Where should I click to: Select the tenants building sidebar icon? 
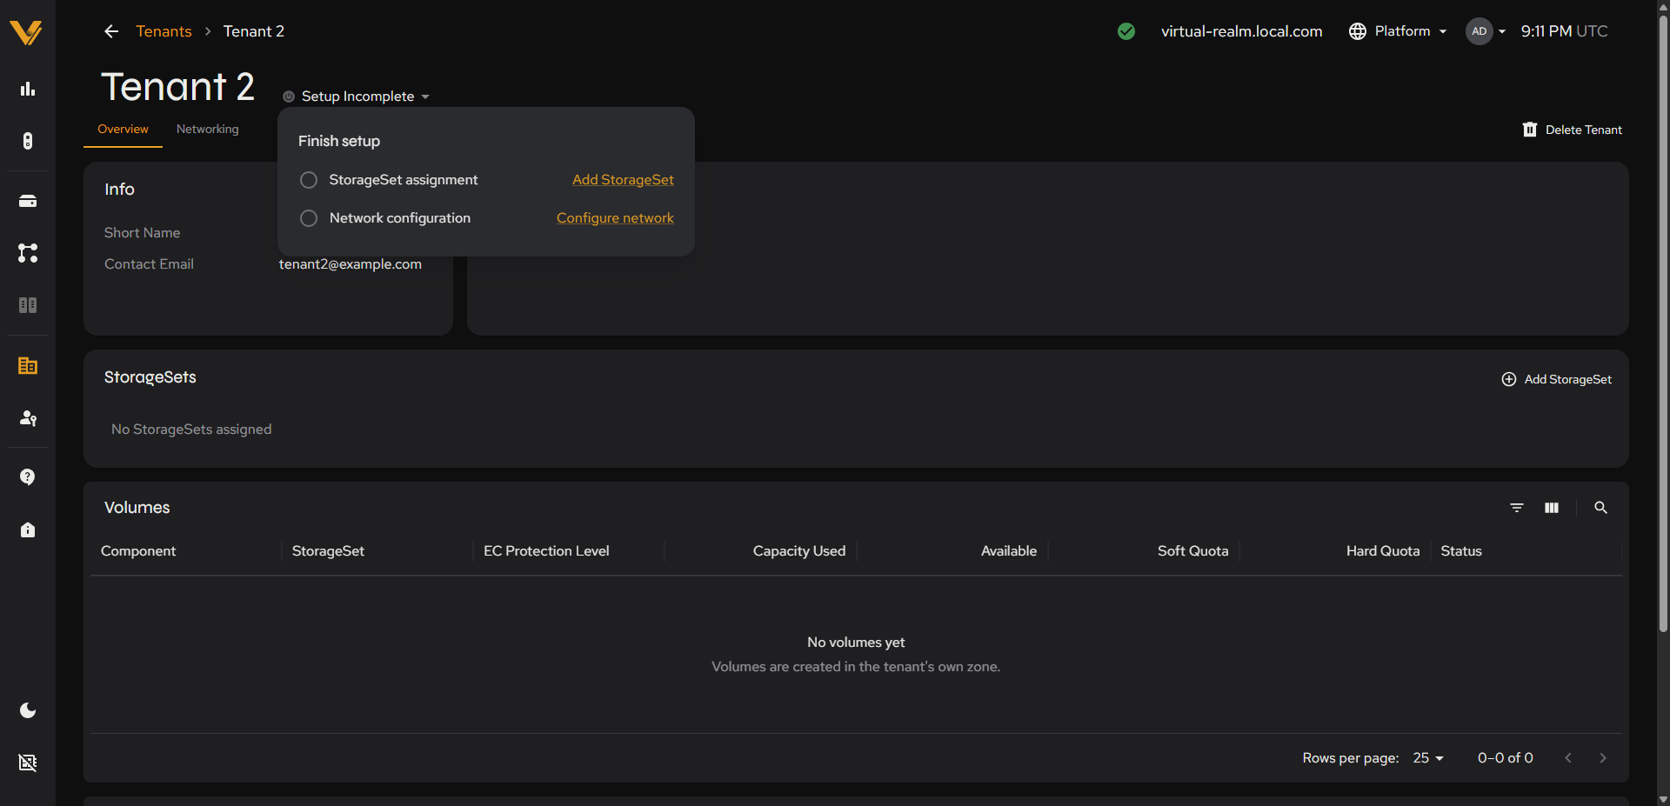click(x=28, y=366)
